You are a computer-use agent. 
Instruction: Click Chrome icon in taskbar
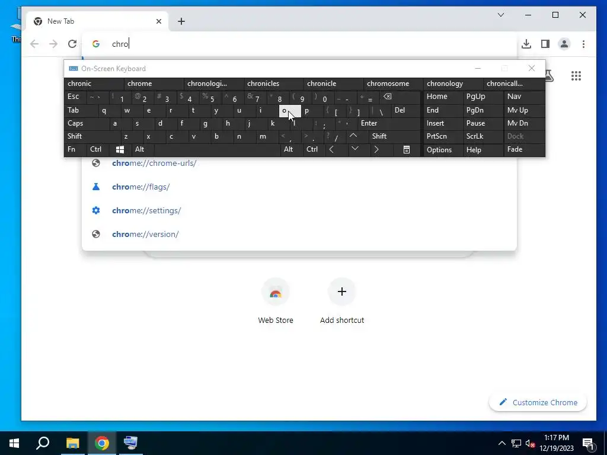tap(101, 443)
